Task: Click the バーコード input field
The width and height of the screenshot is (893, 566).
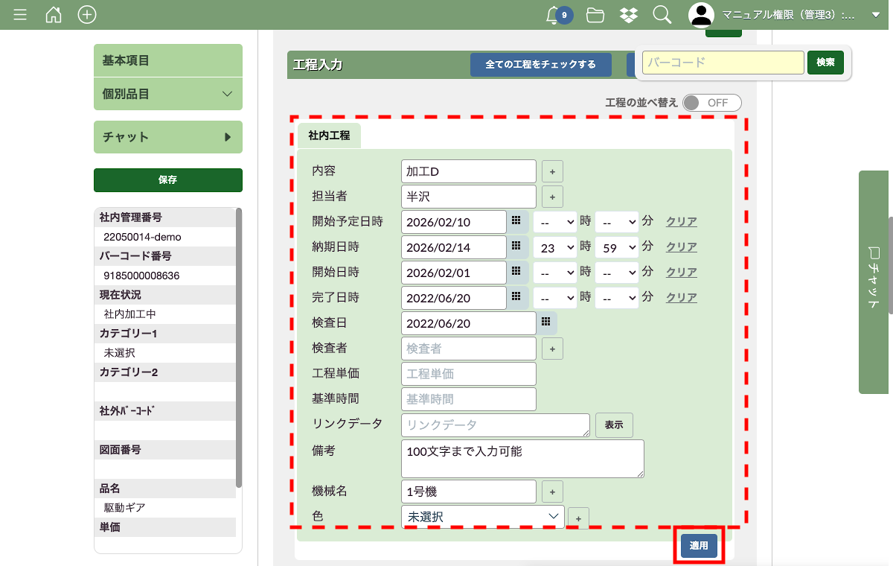Action: [x=723, y=63]
